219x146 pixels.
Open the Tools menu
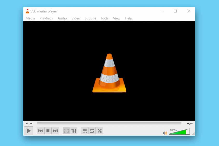click(105, 18)
